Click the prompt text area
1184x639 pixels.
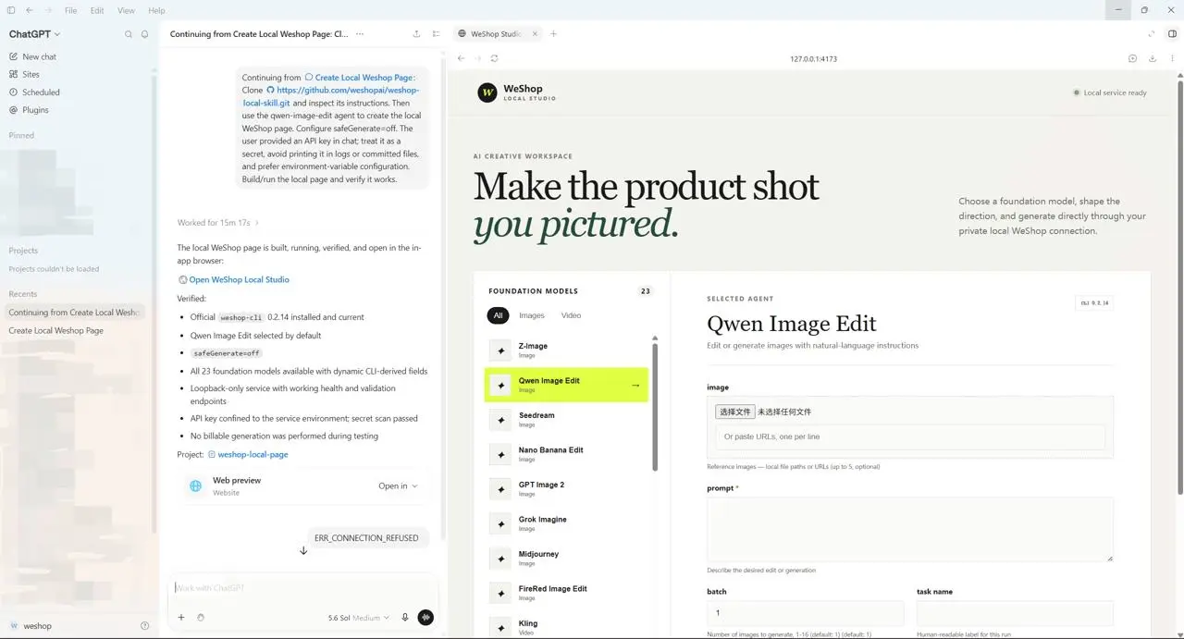point(910,529)
